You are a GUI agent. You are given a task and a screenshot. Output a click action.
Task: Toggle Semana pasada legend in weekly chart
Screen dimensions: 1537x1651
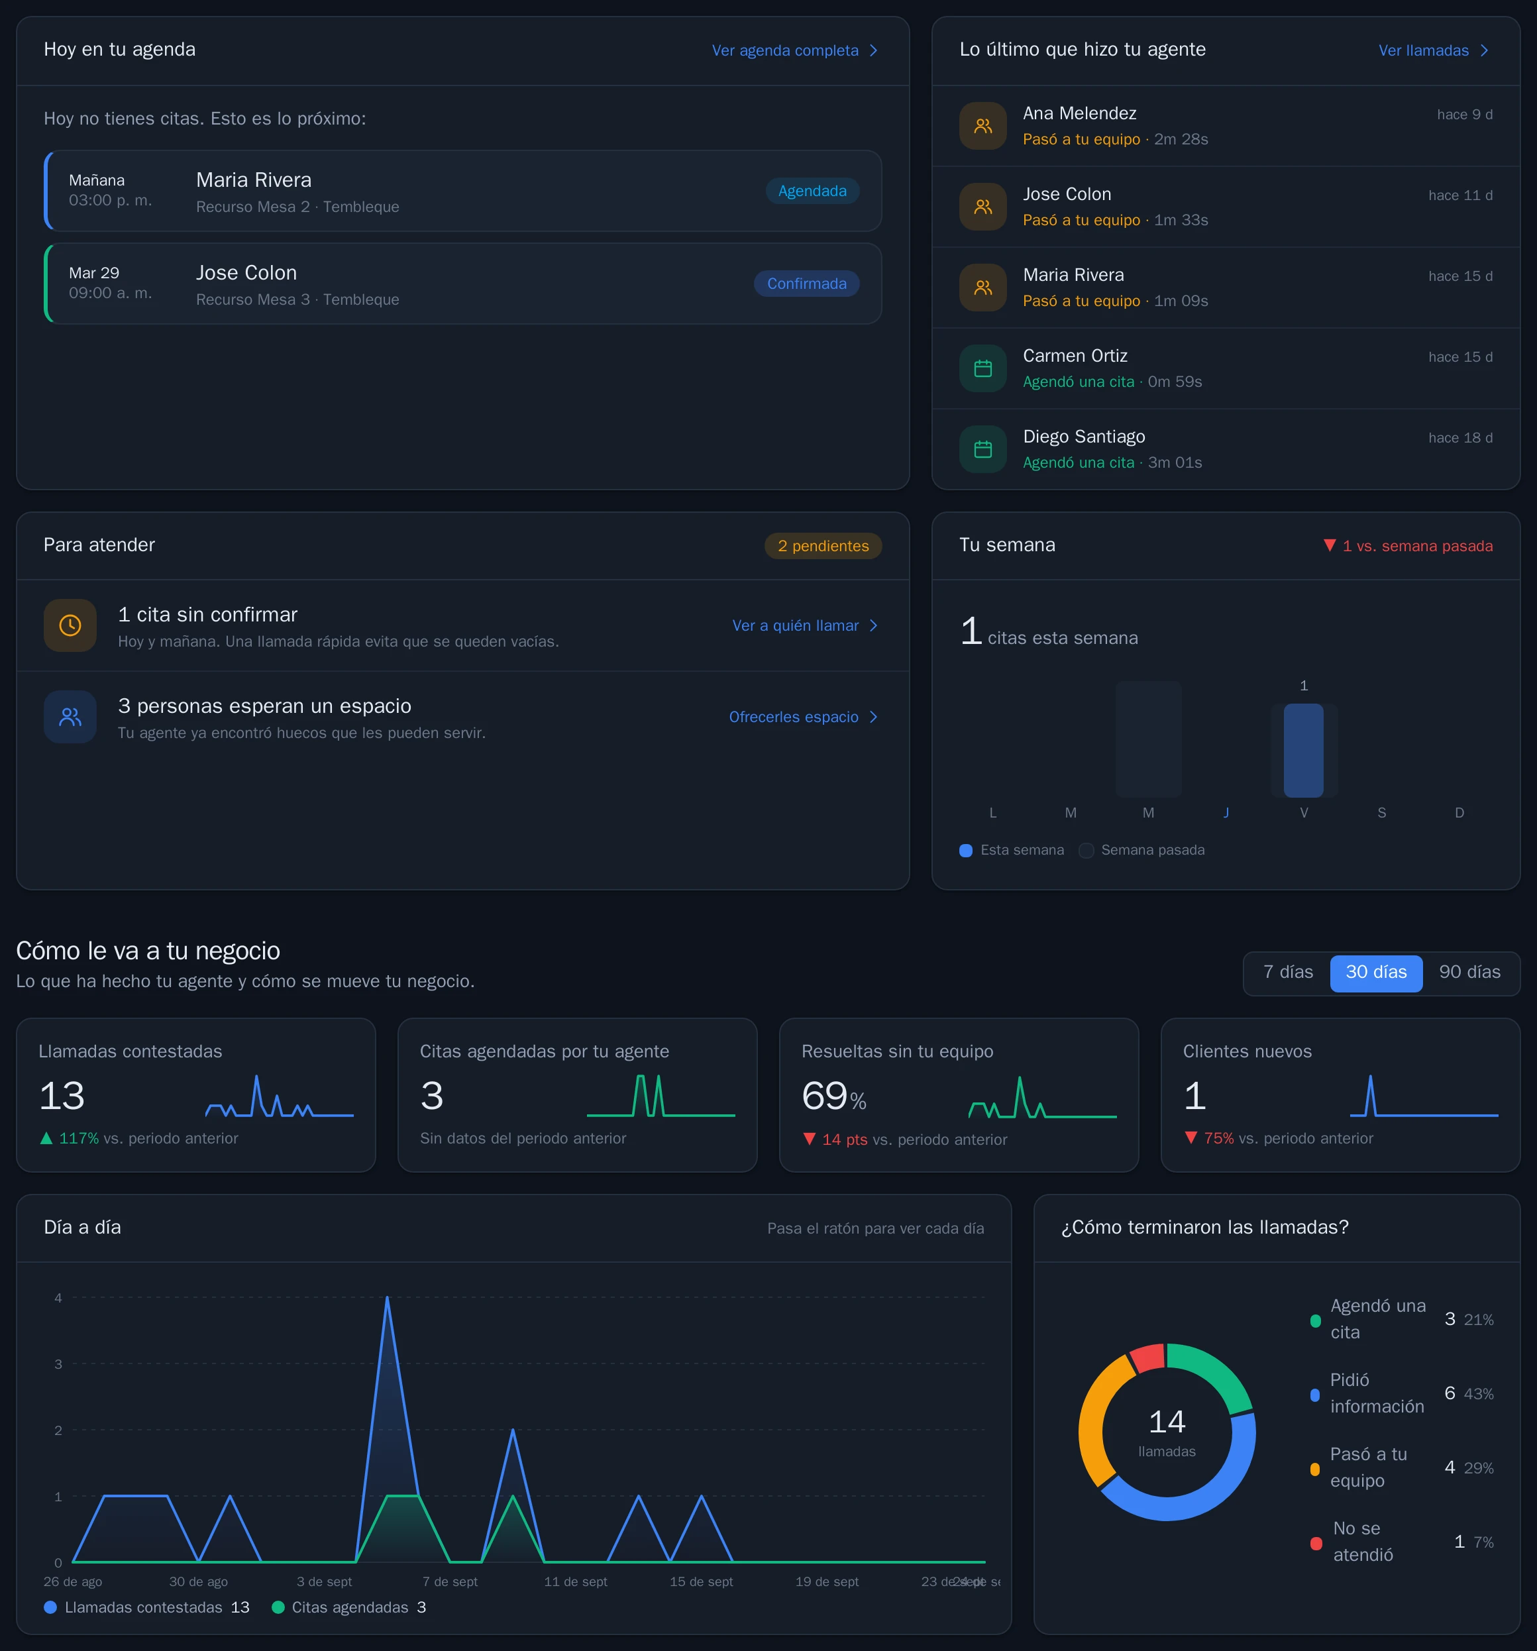pos(1141,851)
